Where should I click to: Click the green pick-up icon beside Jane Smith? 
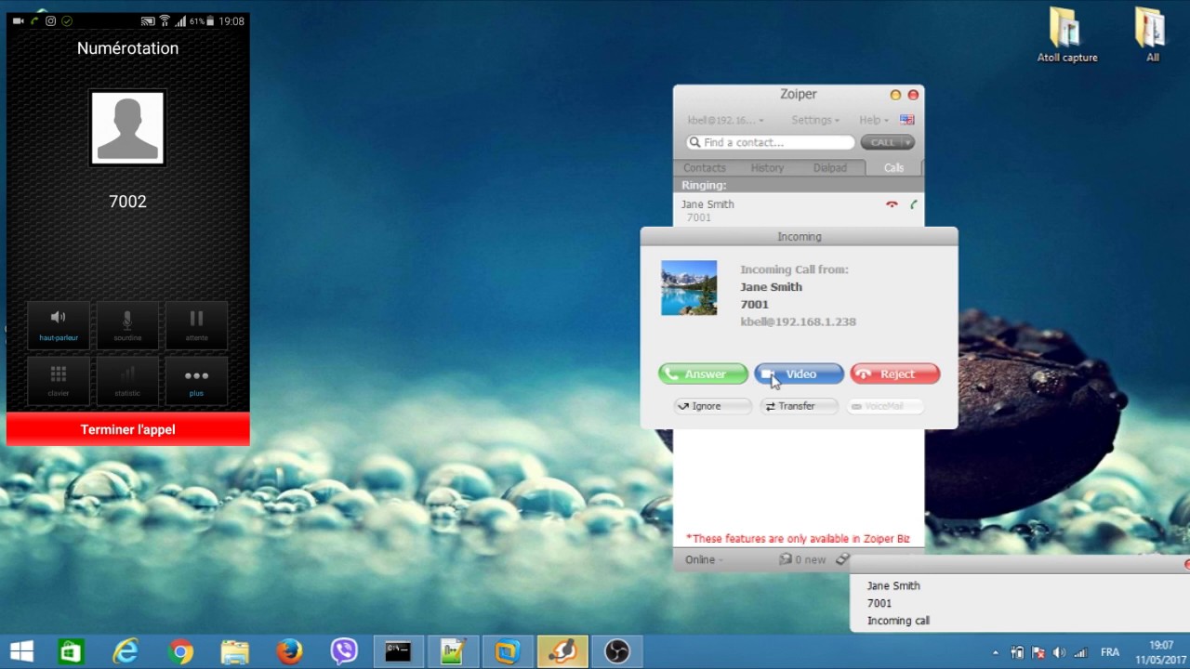click(914, 204)
